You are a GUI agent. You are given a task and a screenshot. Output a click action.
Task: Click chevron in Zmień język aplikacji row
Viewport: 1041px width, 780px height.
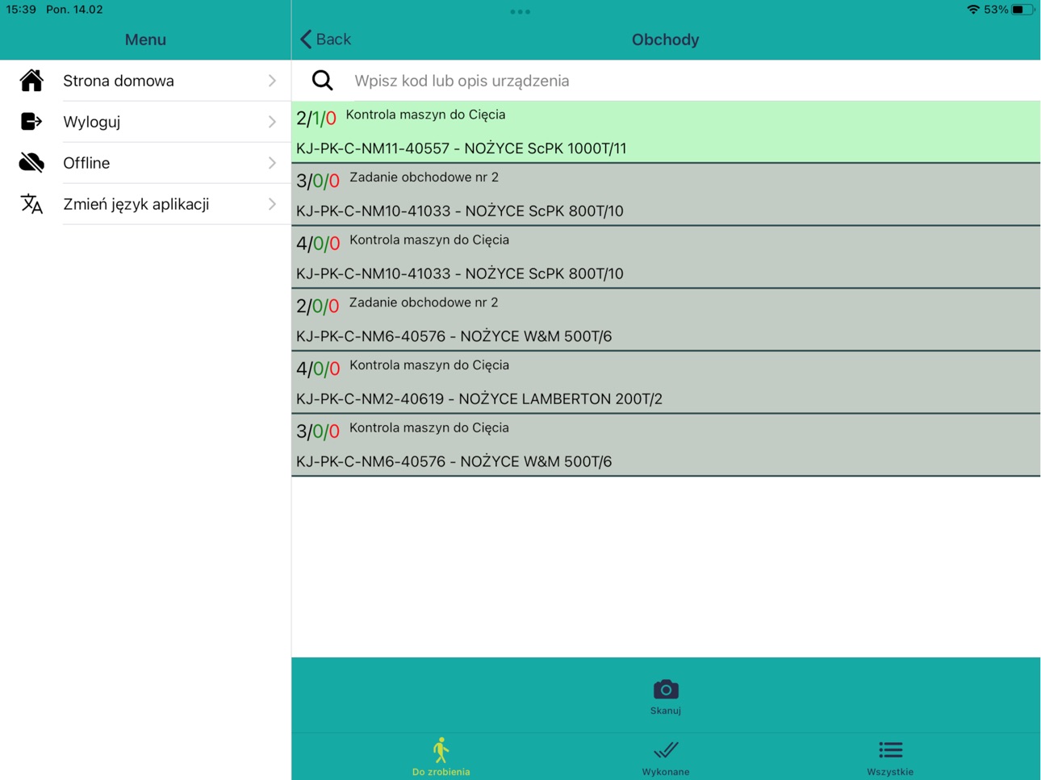(272, 204)
